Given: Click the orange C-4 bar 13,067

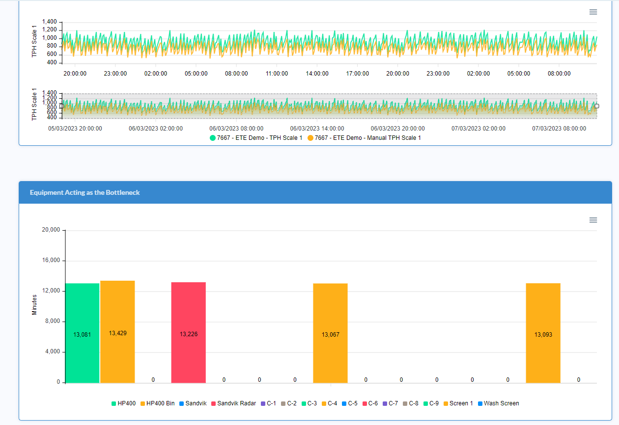Looking at the screenshot, I should (331, 333).
